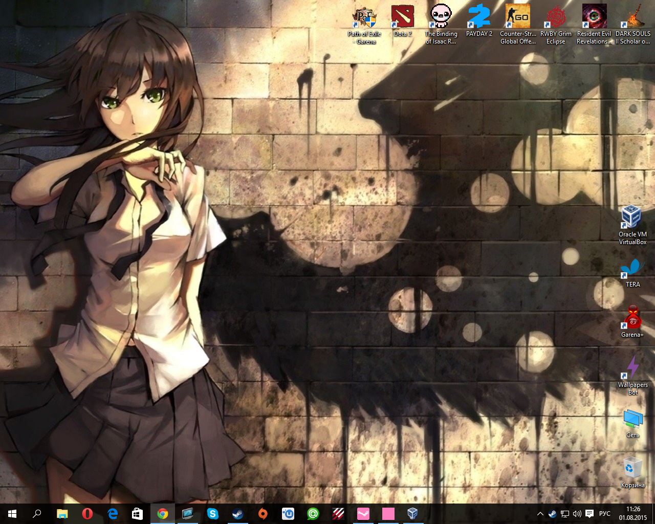655x524 pixels.
Task: Open Uplay from the taskbar
Action: point(288,514)
